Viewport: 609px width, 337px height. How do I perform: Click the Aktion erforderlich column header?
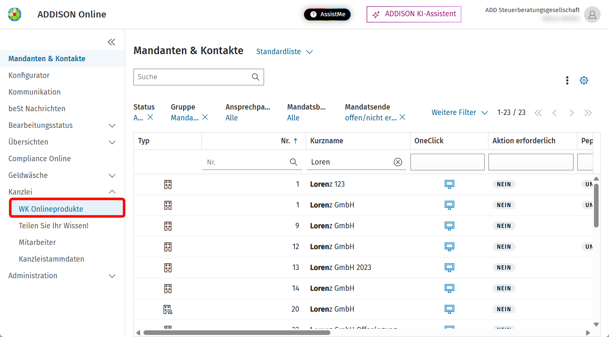click(x=532, y=141)
